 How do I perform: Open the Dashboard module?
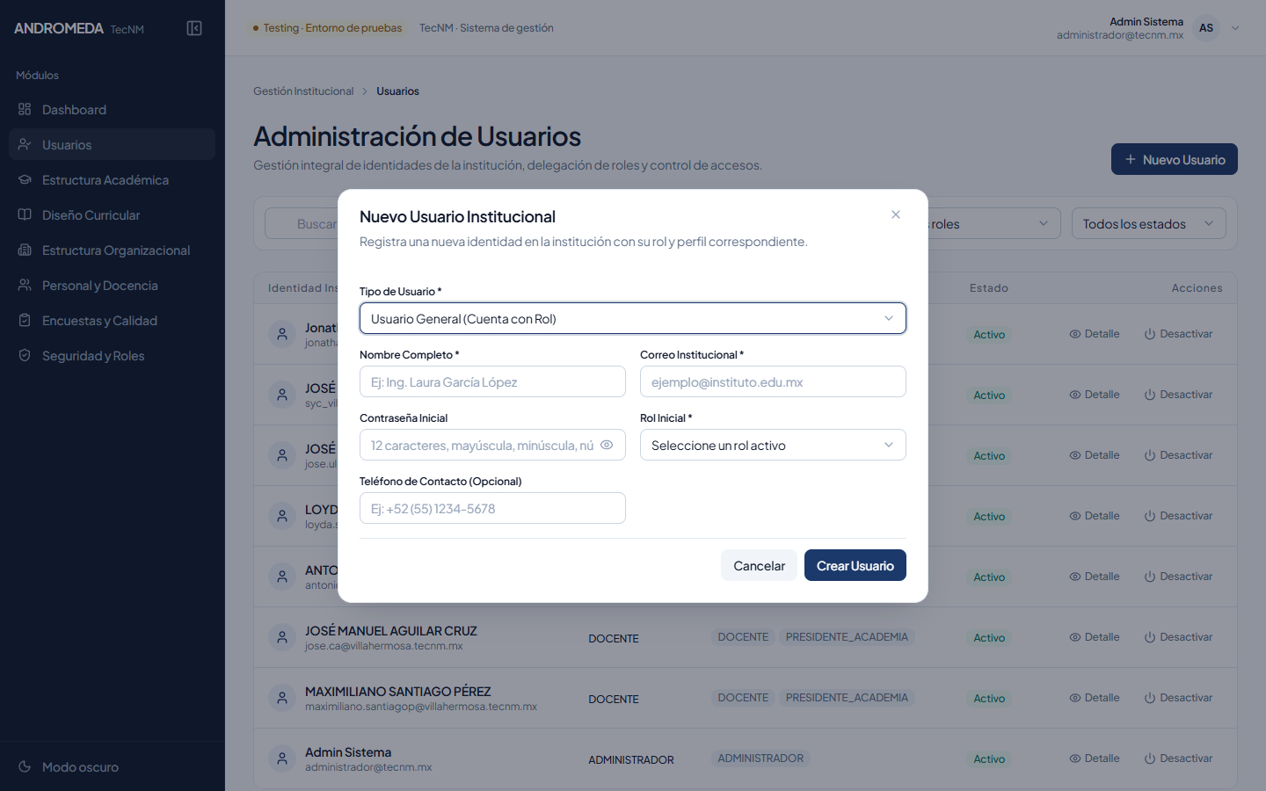(112, 109)
